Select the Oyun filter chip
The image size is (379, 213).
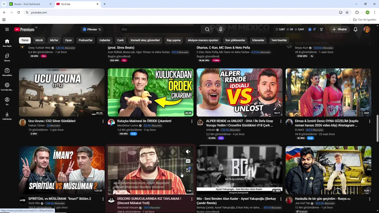tap(68, 40)
